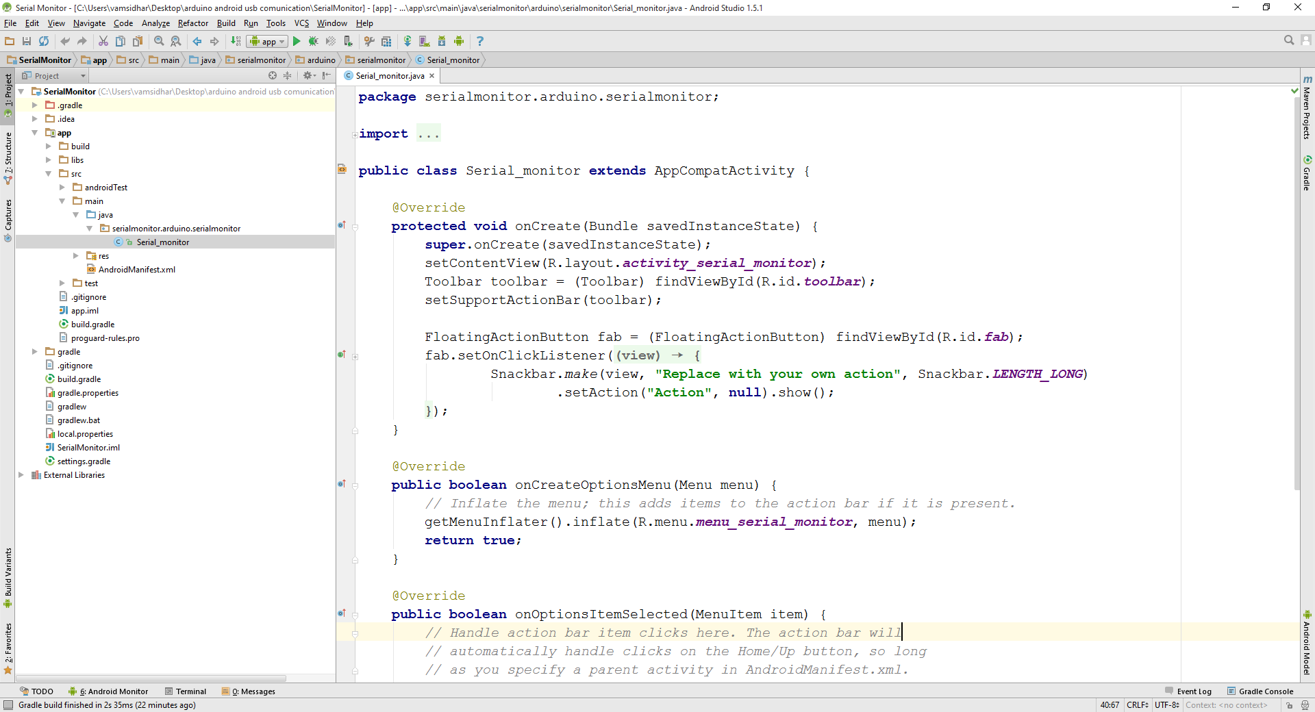
Task: Run the app with the green play button
Action: point(297,41)
